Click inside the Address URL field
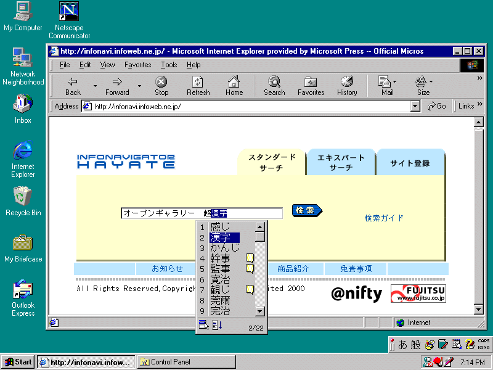The width and height of the screenshot is (493, 370). [246, 106]
